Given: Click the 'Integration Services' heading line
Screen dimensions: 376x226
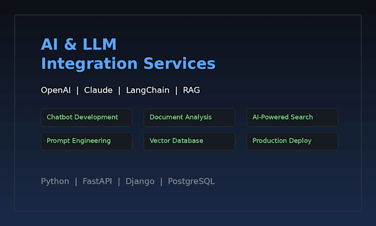Looking at the screenshot, I should 128,64.
